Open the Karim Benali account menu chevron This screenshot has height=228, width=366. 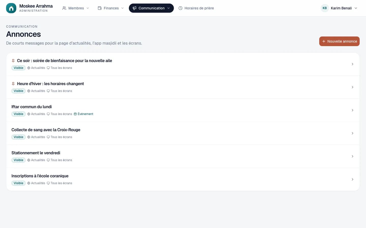pyautogui.click(x=356, y=8)
